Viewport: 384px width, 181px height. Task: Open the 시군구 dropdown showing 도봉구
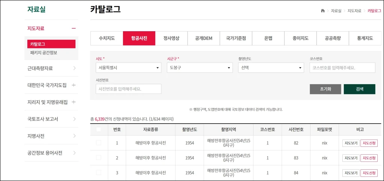pyautogui.click(x=199, y=68)
